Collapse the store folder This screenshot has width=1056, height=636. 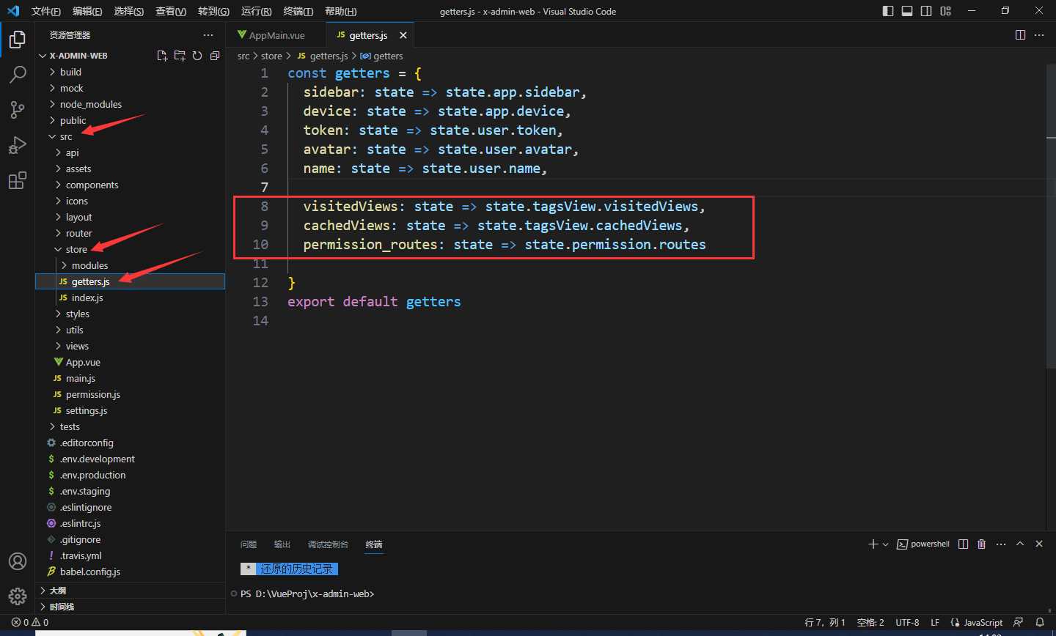131,249
